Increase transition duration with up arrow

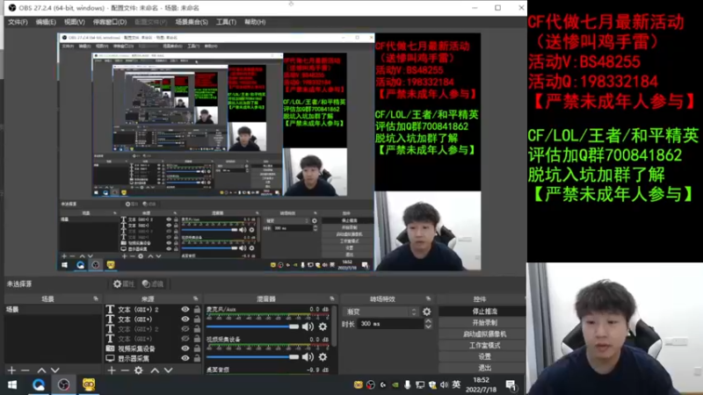click(428, 321)
